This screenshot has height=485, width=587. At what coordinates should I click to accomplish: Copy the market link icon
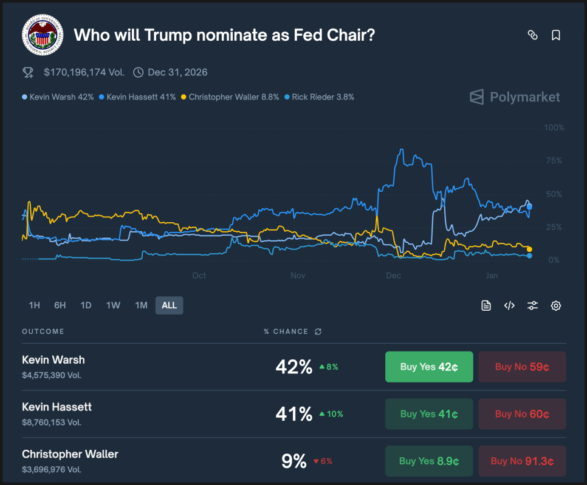point(532,35)
